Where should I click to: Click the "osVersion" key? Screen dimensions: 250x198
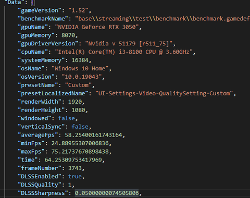coord(36,77)
